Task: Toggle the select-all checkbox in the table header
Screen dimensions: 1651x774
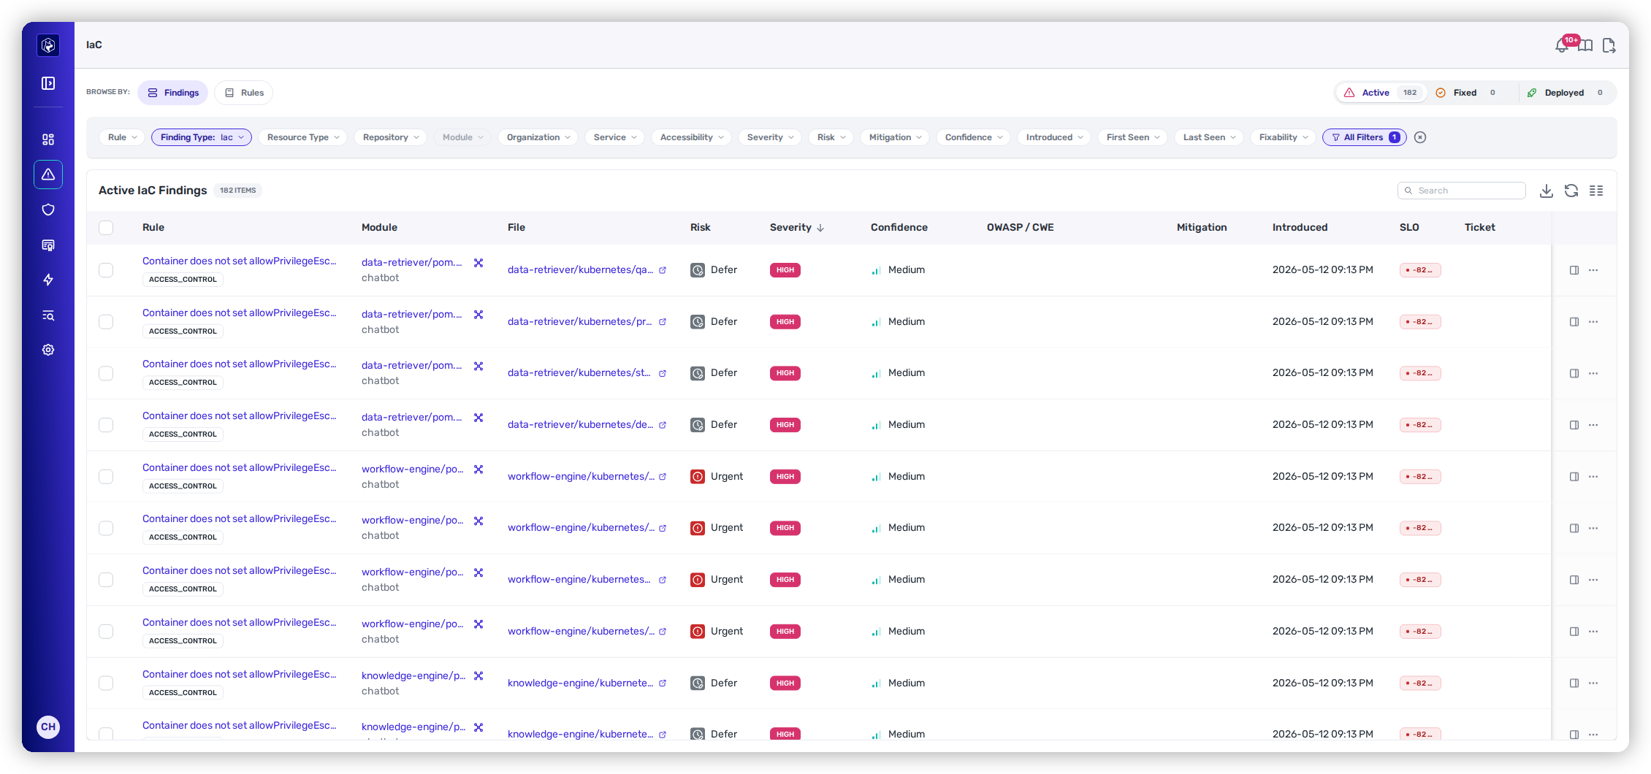Action: [x=106, y=228]
